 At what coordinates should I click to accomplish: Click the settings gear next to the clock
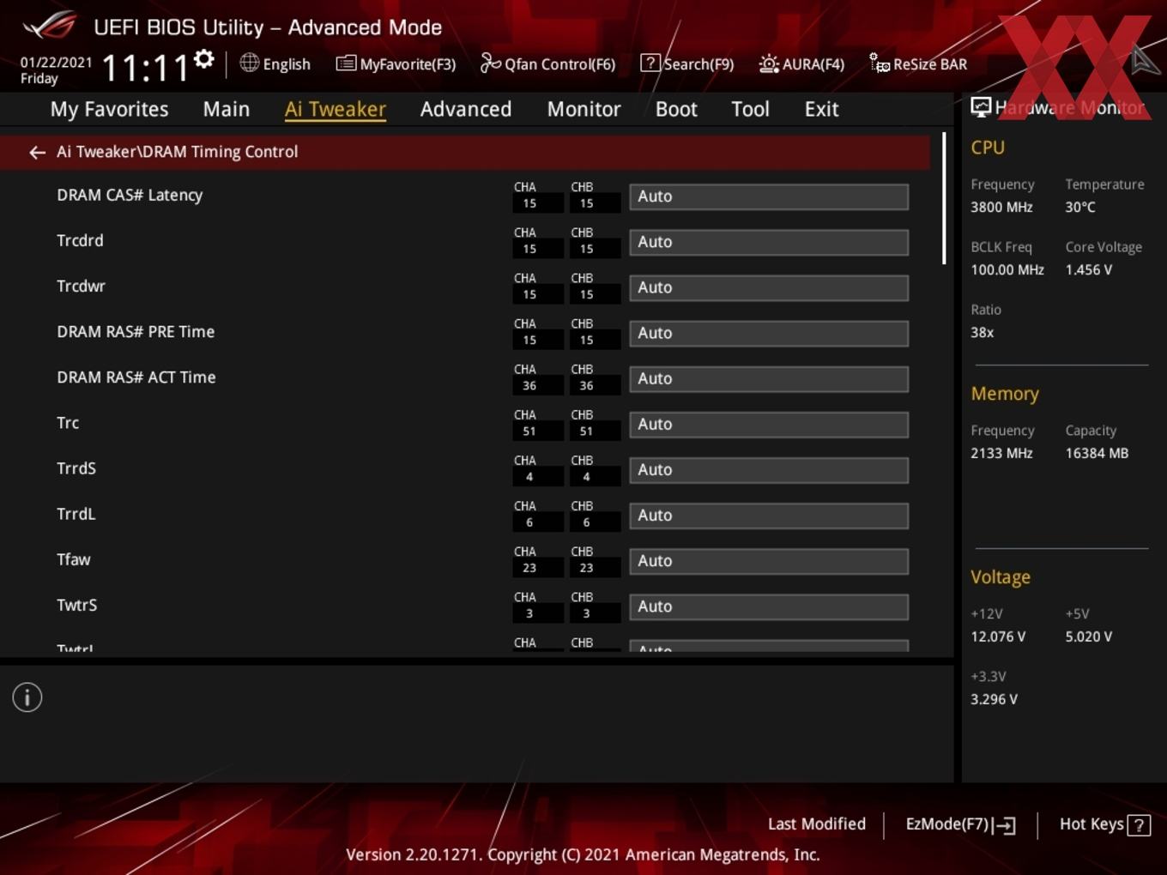pos(203,59)
